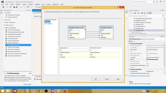Select Destination Assistant under Favorites
Image resolution: width=166 pixels, height=93 pixels.
pyautogui.click(x=14, y=15)
